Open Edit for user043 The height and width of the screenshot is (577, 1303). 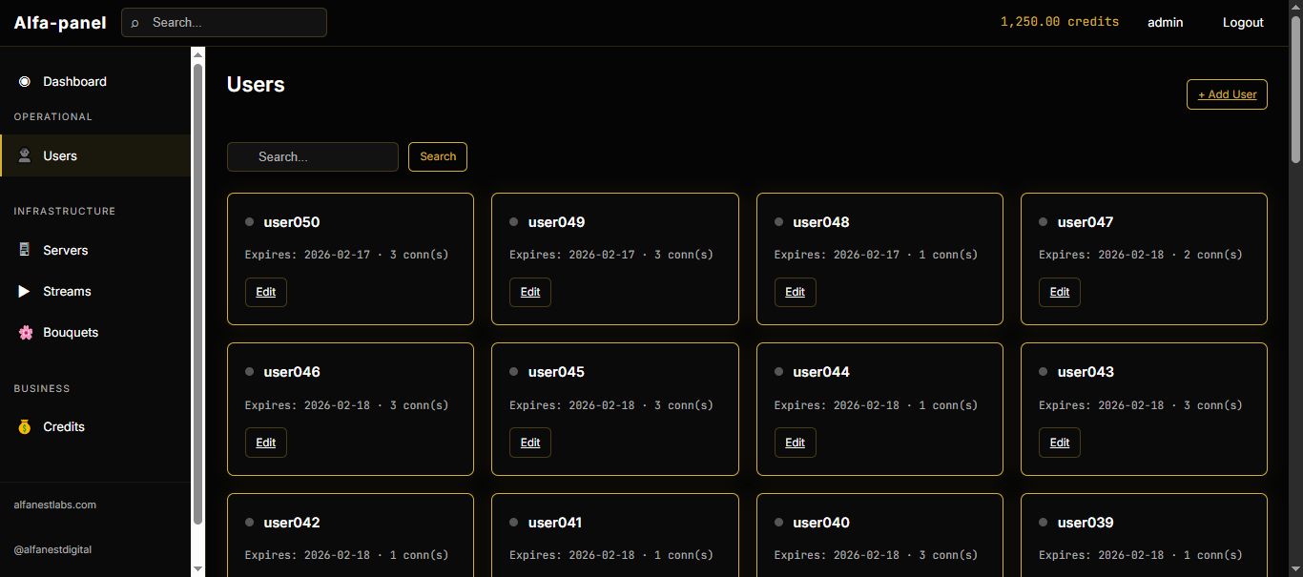coord(1060,443)
